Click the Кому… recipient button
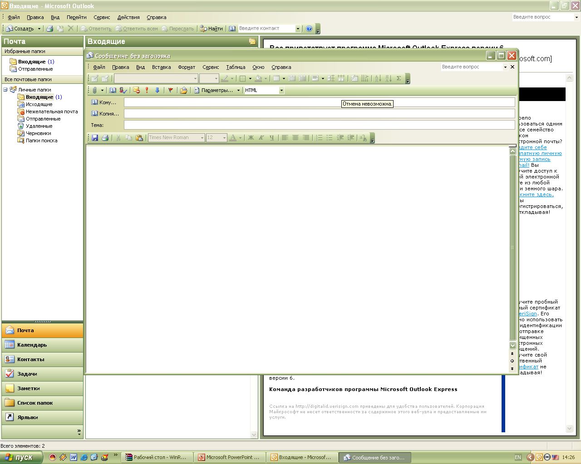Viewport: 581px width, 464px height. (x=104, y=102)
